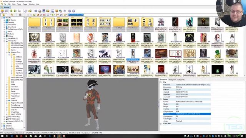Collapse the File properties group
This screenshot has height=138, width=246.
tap(161, 82)
